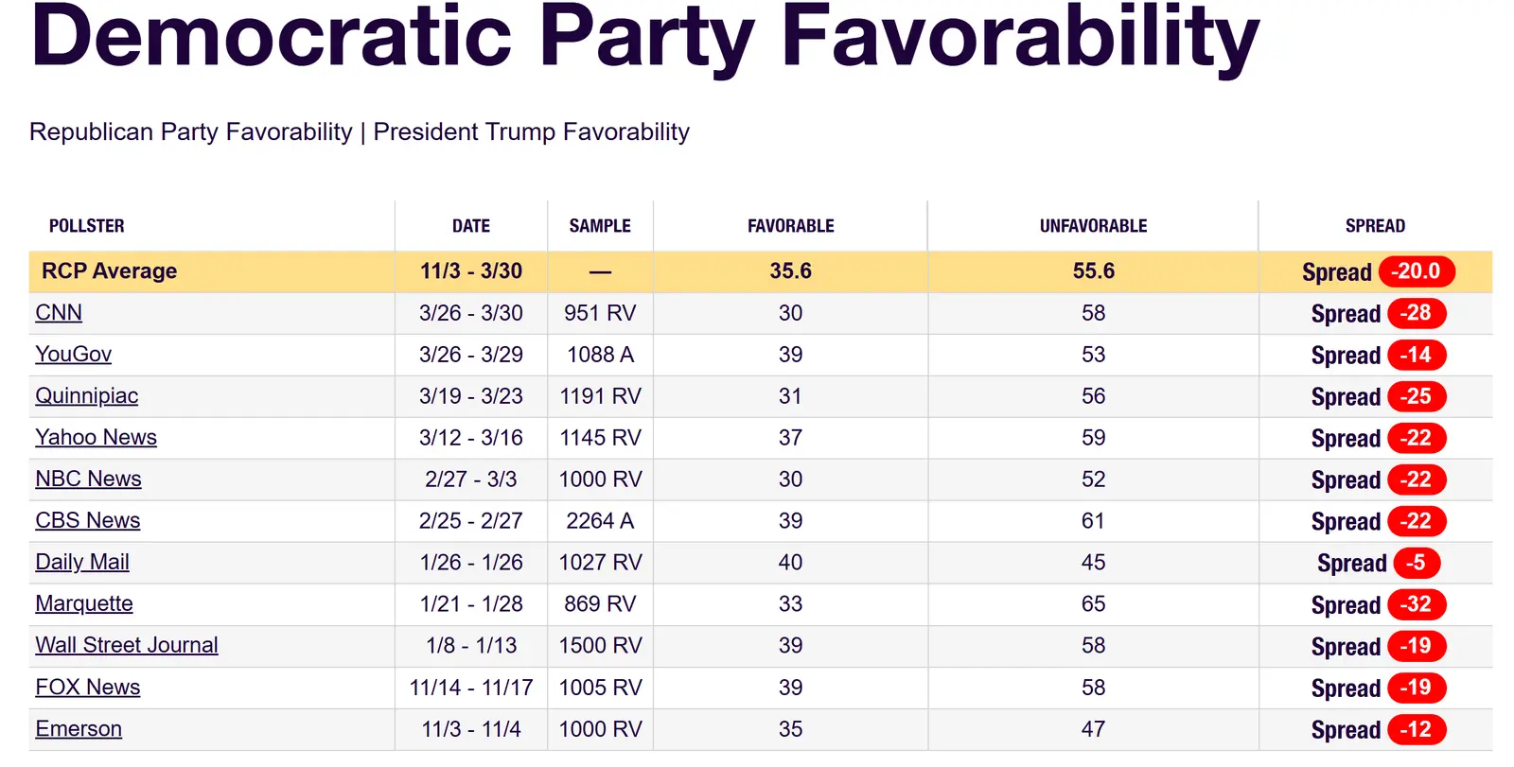This screenshot has height=767, width=1514.
Task: Follow the FOX News link
Action: [x=87, y=688]
